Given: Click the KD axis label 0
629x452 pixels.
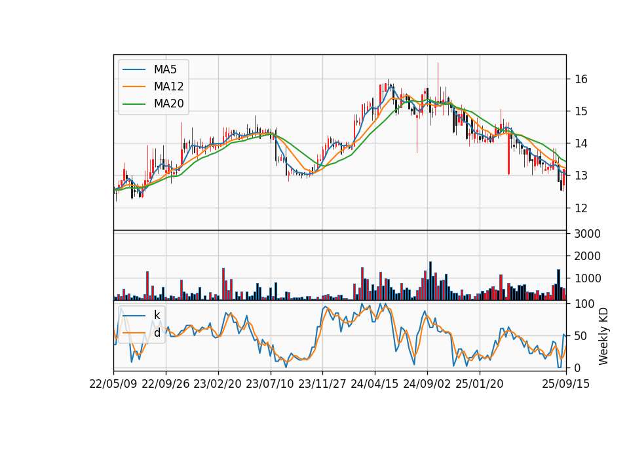Looking at the screenshot, I should [x=578, y=367].
